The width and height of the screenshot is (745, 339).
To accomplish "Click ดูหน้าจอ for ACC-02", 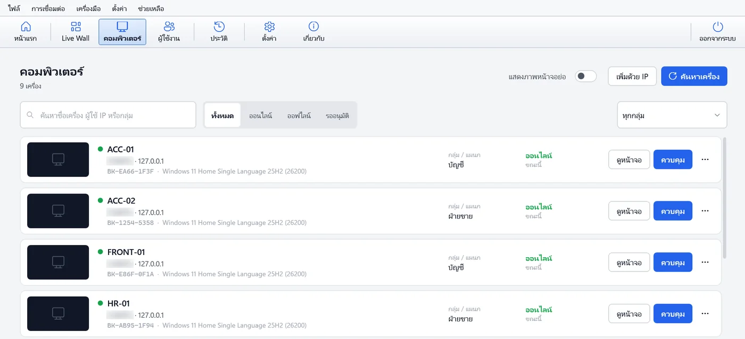I will [629, 211].
